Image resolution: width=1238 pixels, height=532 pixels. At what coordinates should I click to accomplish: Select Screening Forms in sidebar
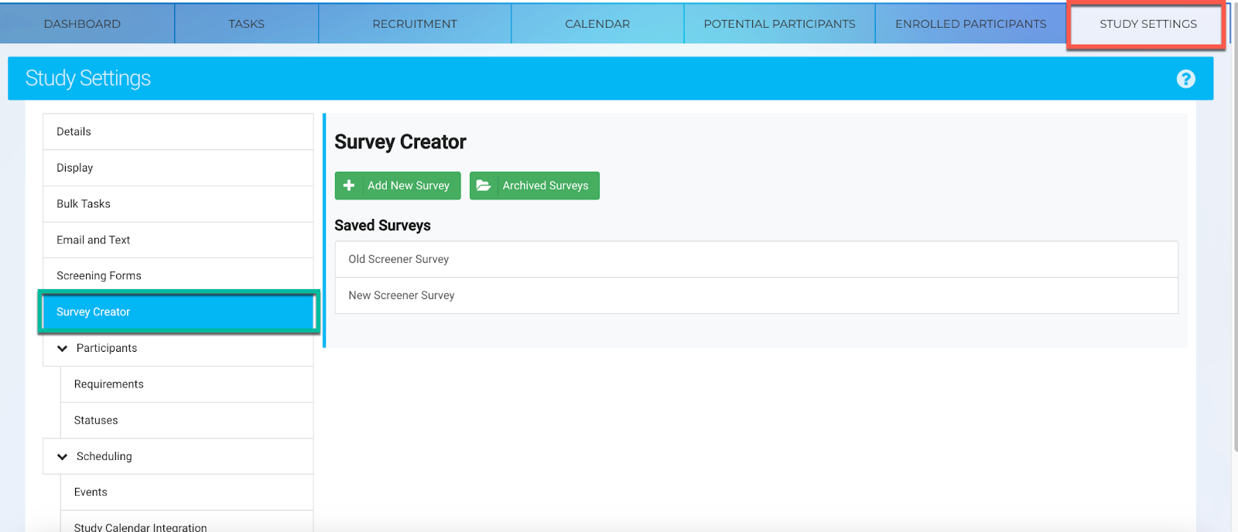tap(99, 276)
